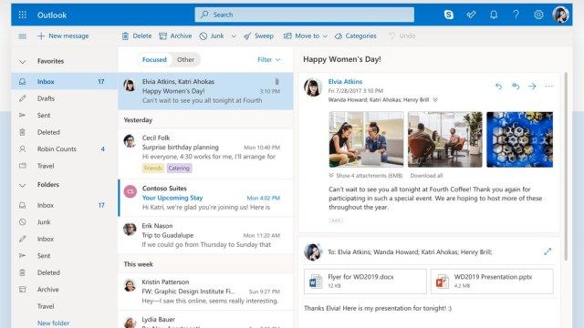Expand the reply draft to full window
584x328 pixels.
[x=547, y=251]
